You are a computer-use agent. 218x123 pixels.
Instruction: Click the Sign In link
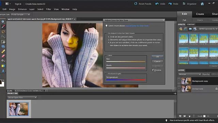tap(18, 4)
